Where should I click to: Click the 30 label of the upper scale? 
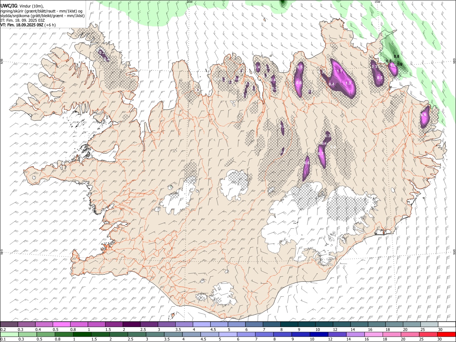pos(440,330)
